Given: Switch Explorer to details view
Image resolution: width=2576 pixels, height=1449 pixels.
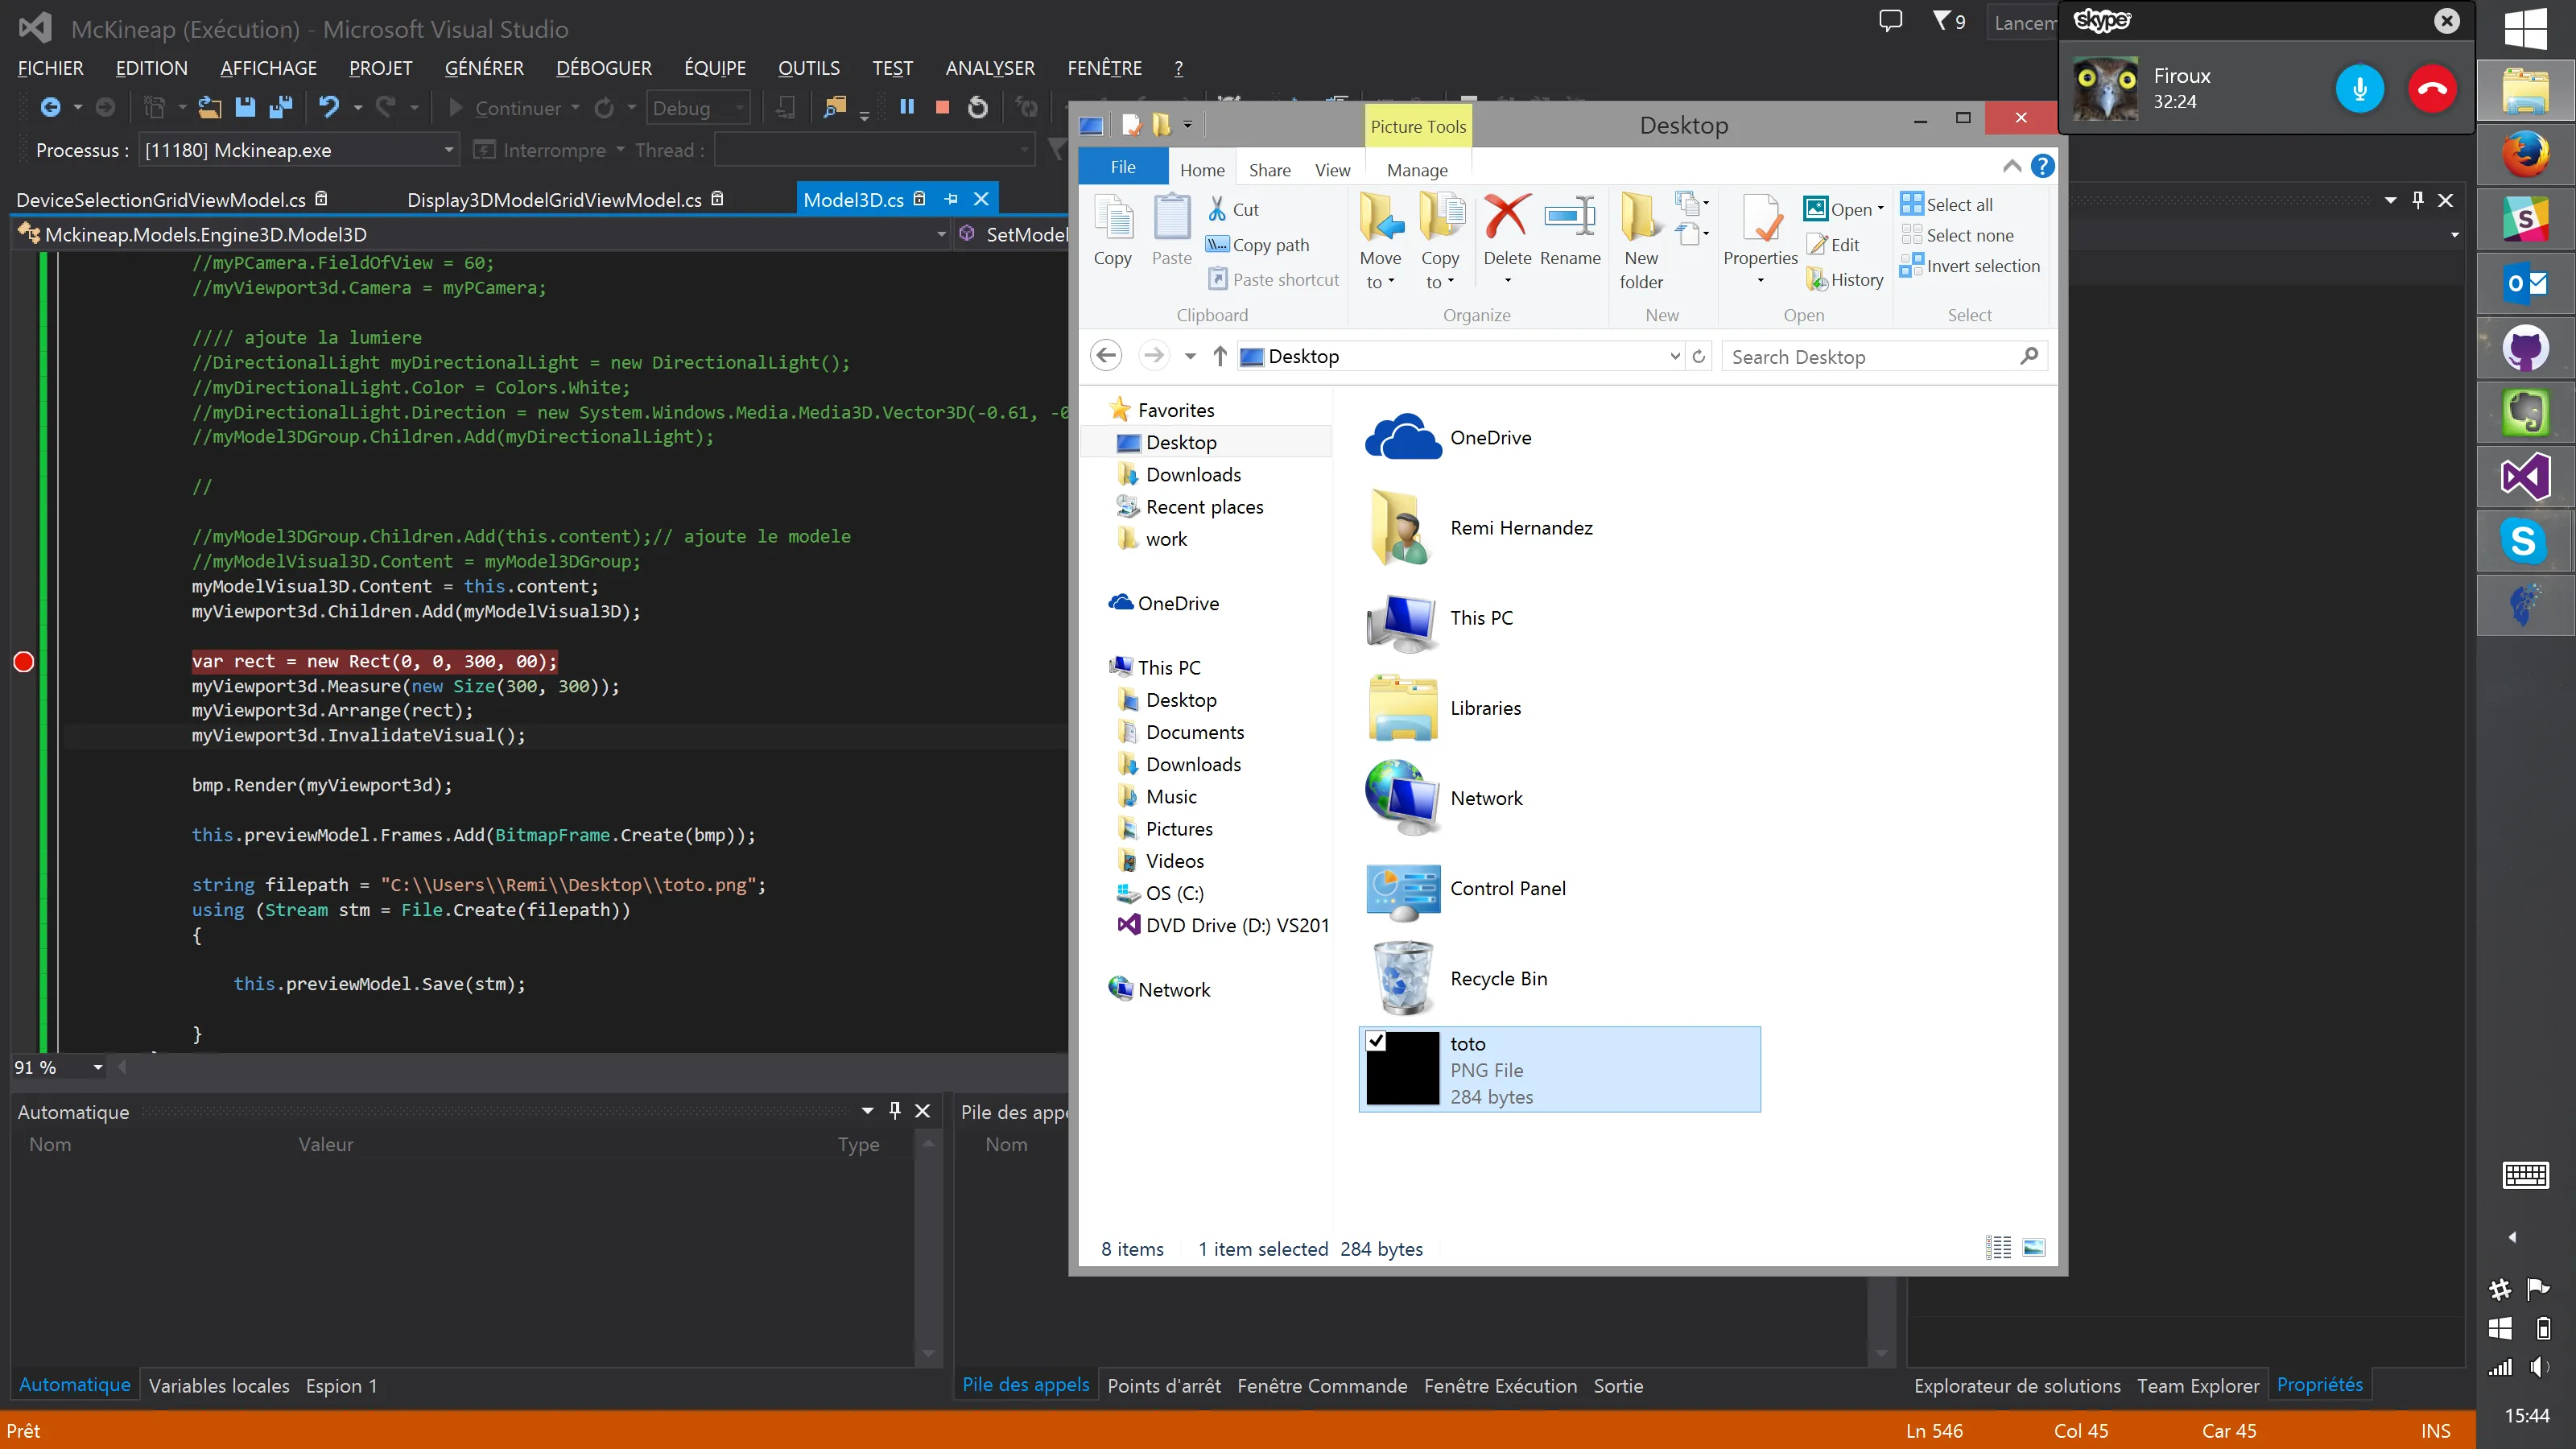Looking at the screenshot, I should click(1998, 1247).
